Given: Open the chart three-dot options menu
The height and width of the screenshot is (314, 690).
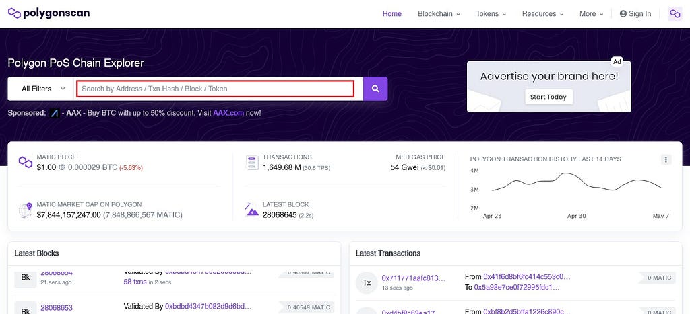Looking at the screenshot, I should tap(666, 159).
